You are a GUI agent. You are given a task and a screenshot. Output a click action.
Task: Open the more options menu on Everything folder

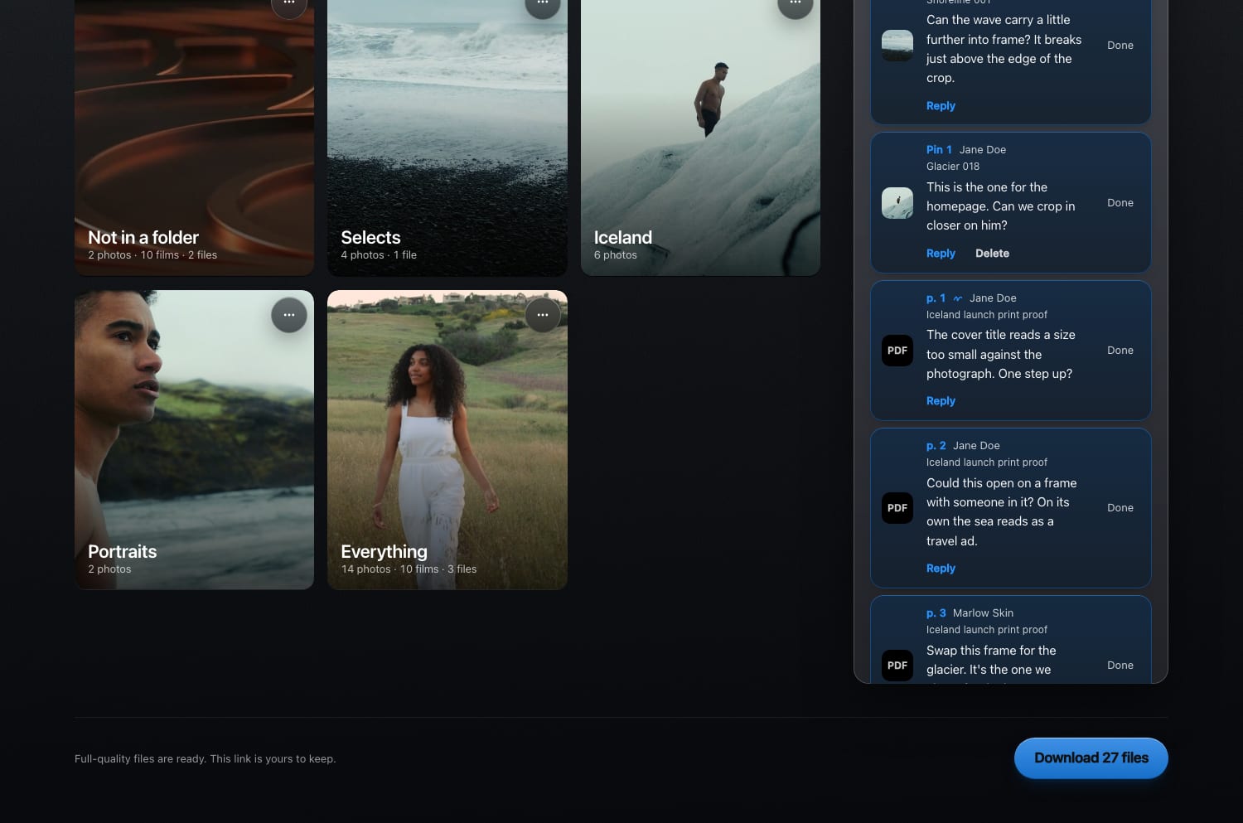click(543, 315)
